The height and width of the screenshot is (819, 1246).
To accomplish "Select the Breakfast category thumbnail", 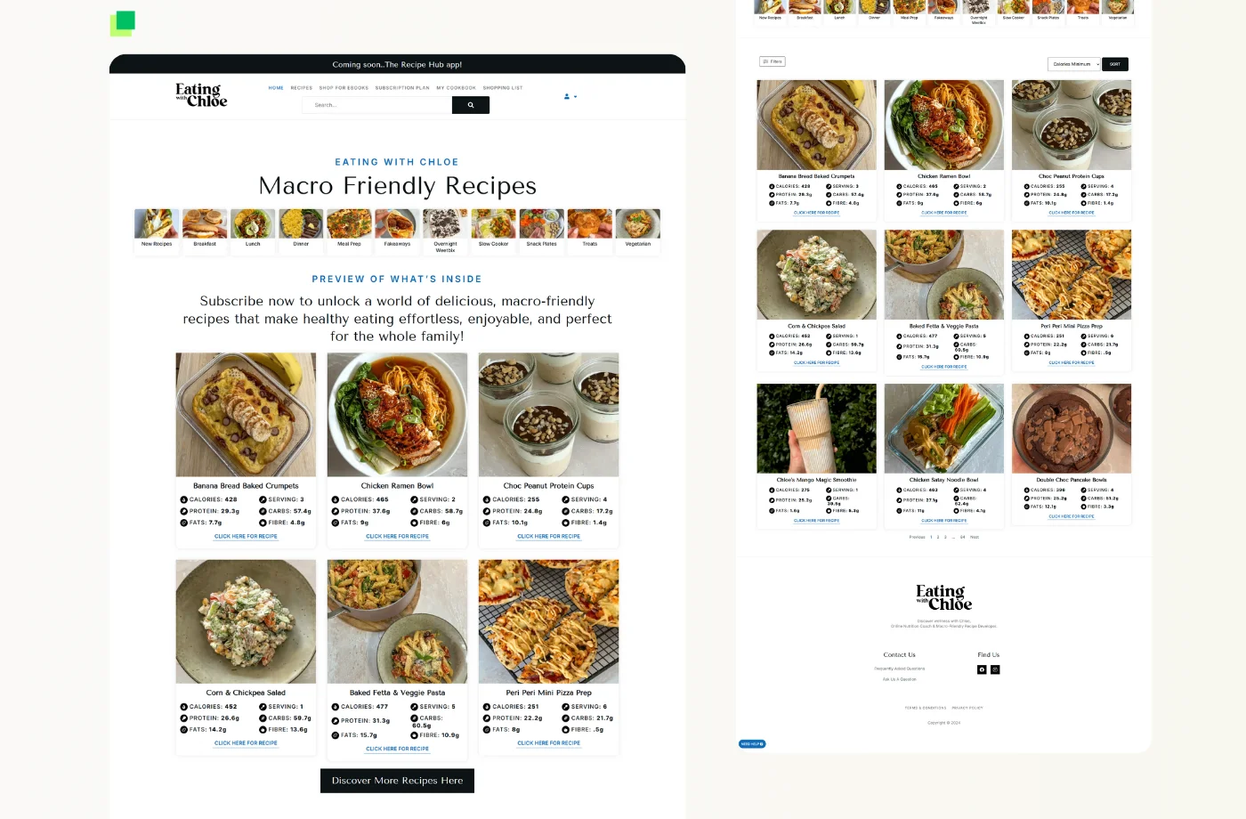I will 205,229.
